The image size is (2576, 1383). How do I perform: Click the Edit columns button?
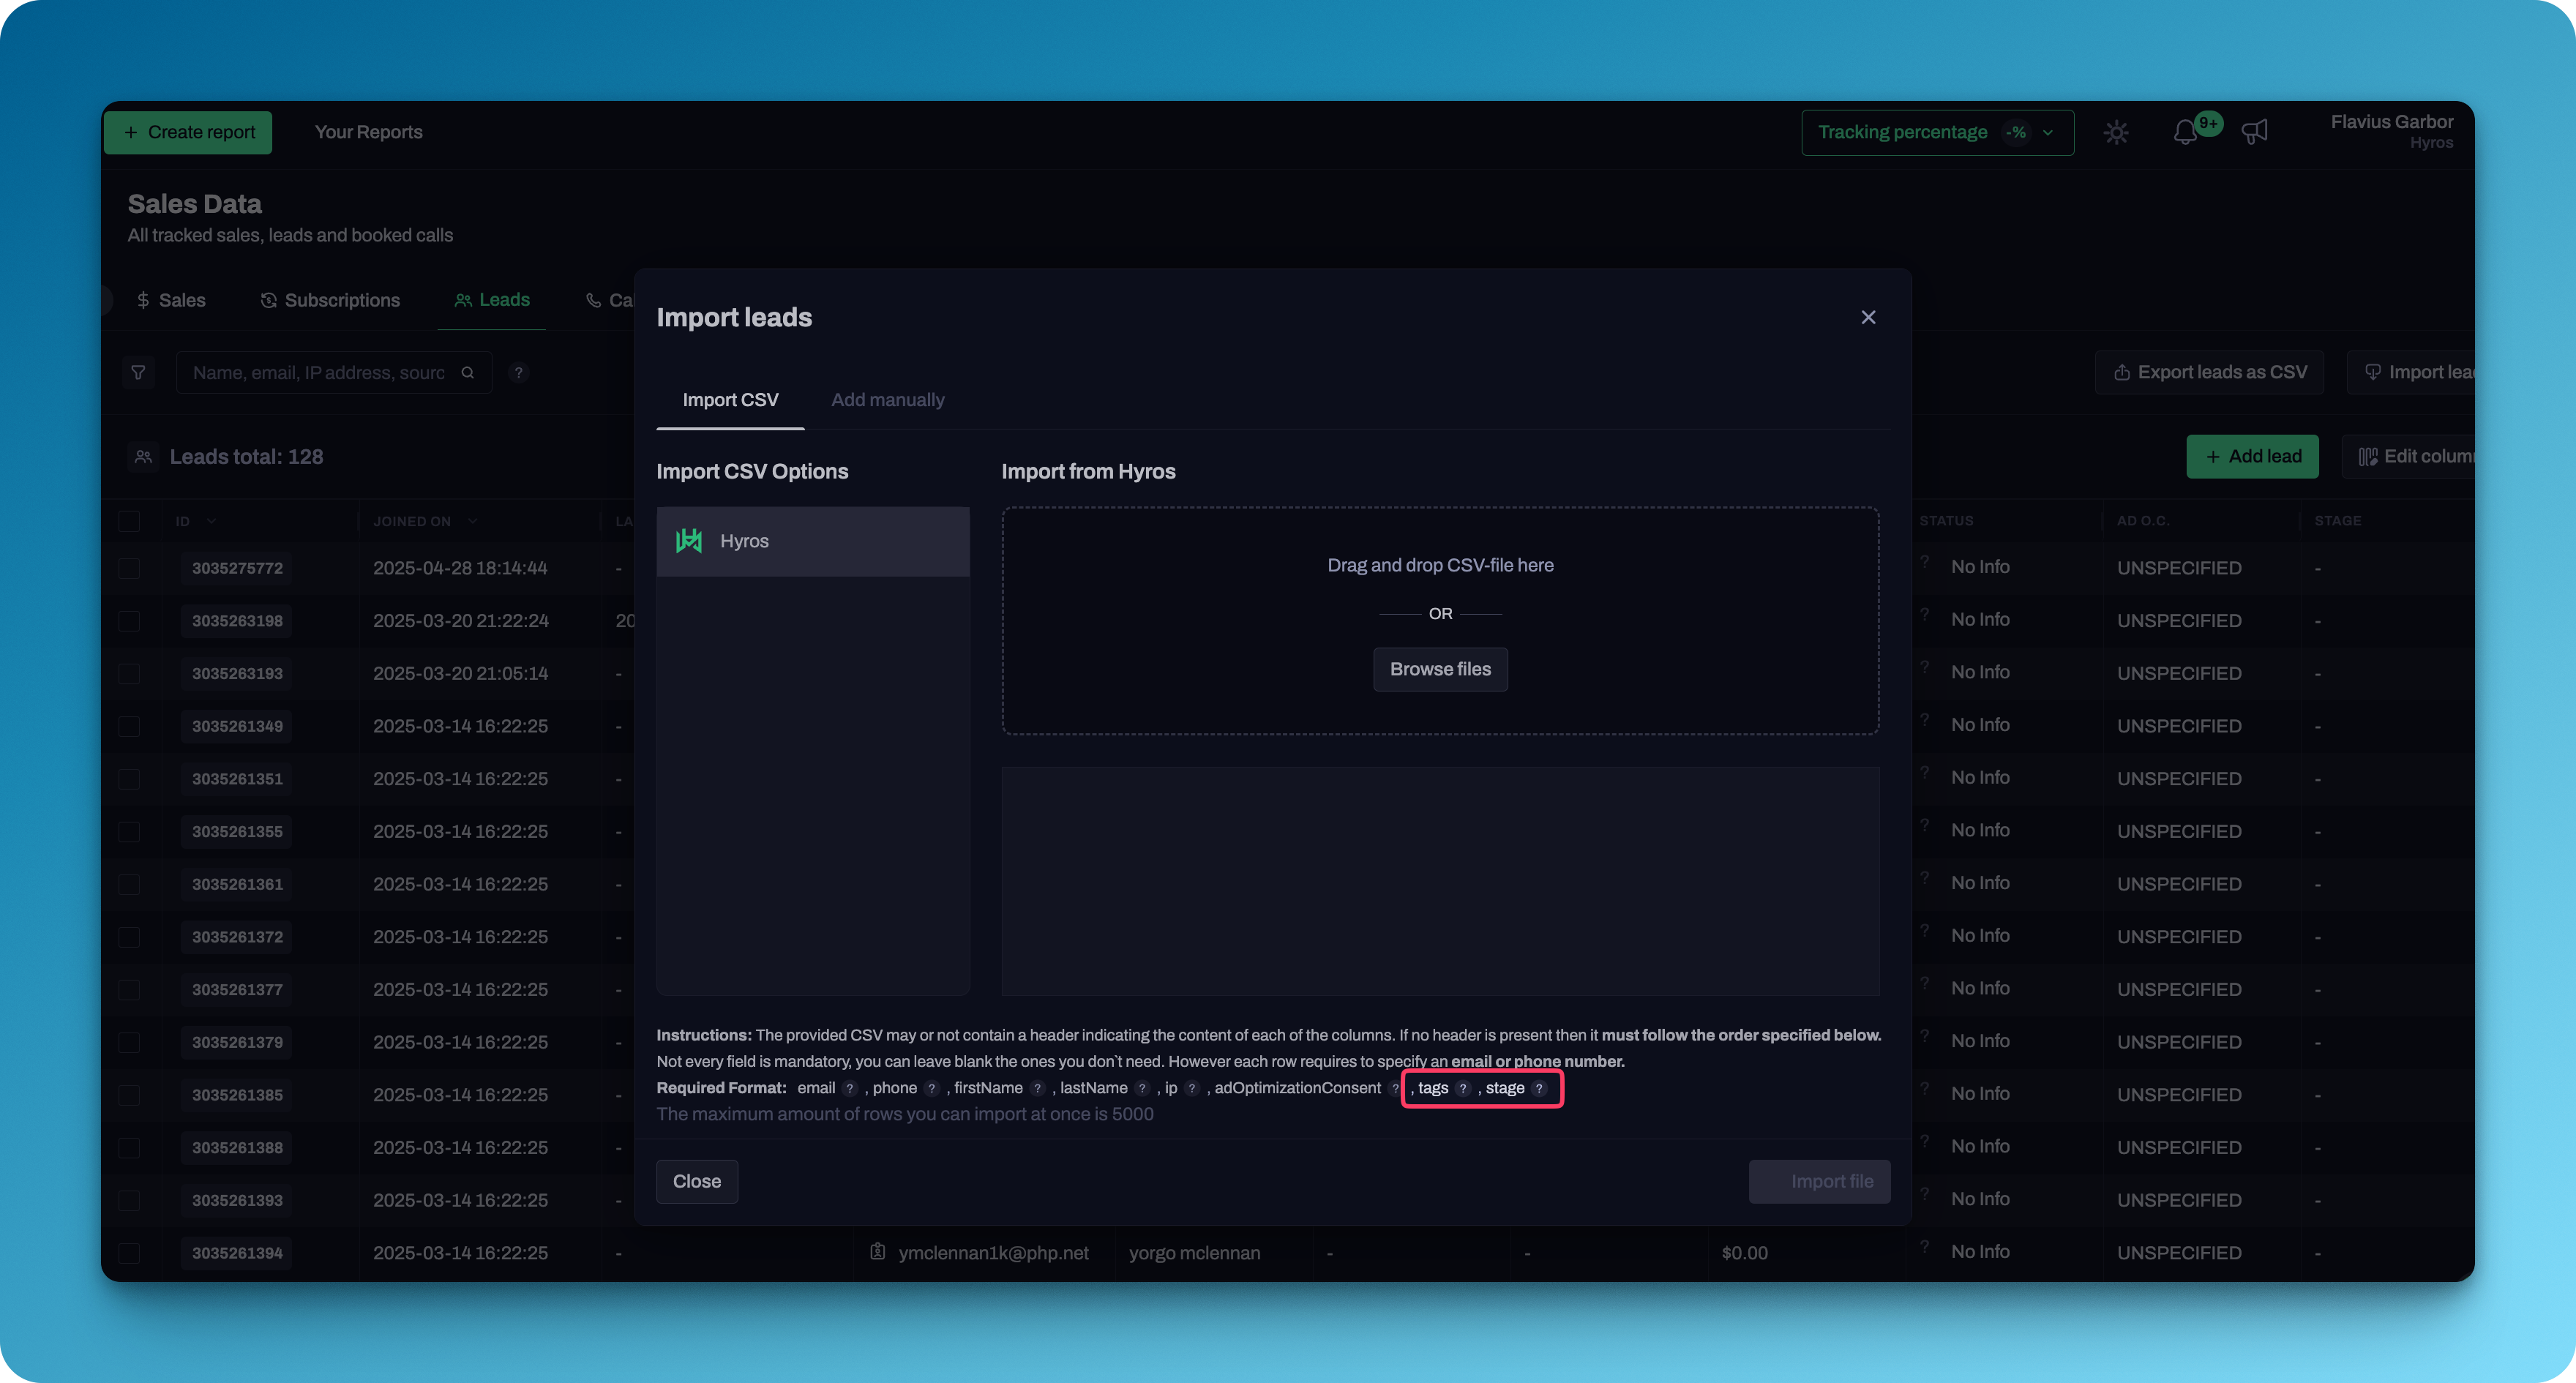(x=2409, y=456)
